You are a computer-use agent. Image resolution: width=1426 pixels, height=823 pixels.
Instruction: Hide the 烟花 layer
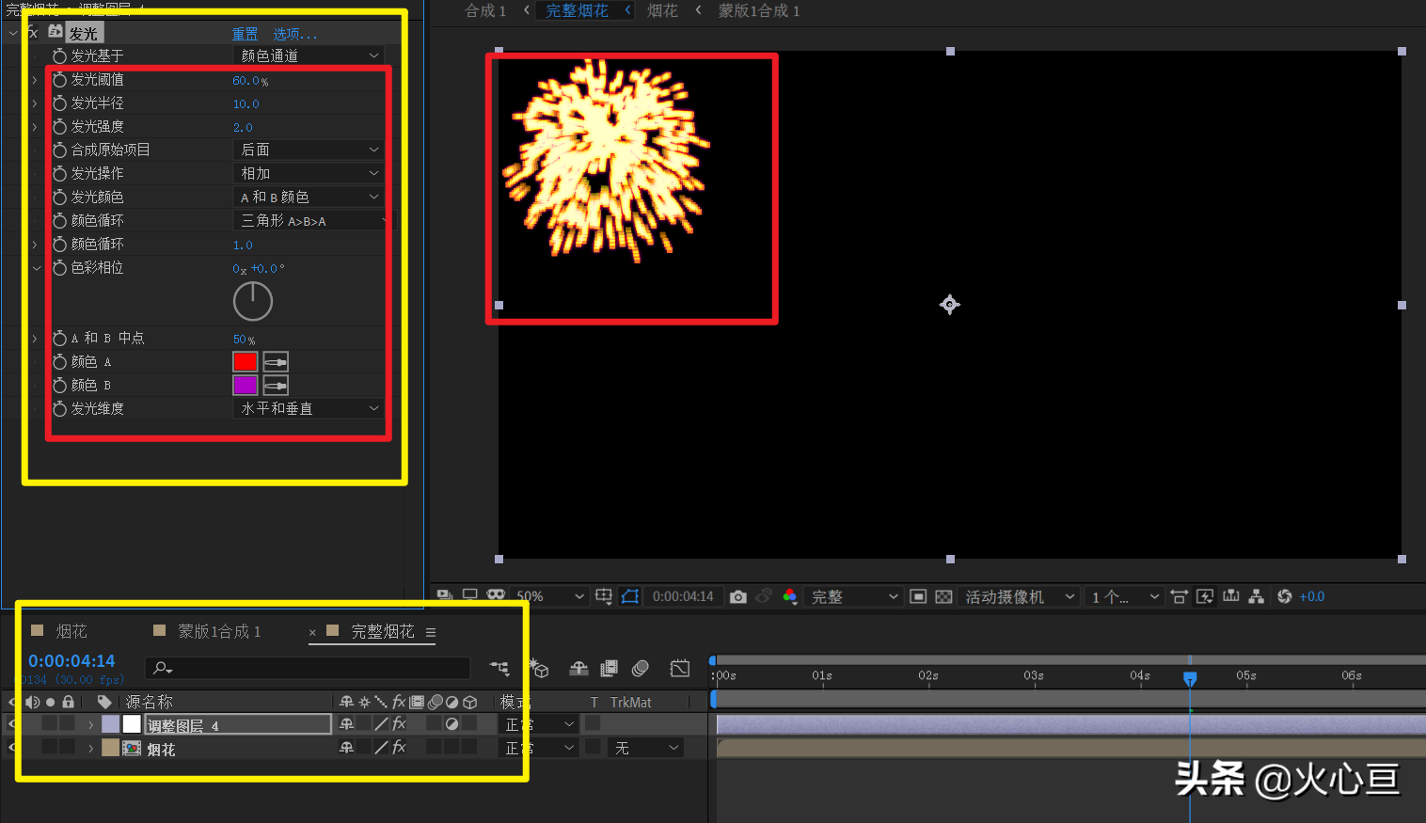coord(12,748)
